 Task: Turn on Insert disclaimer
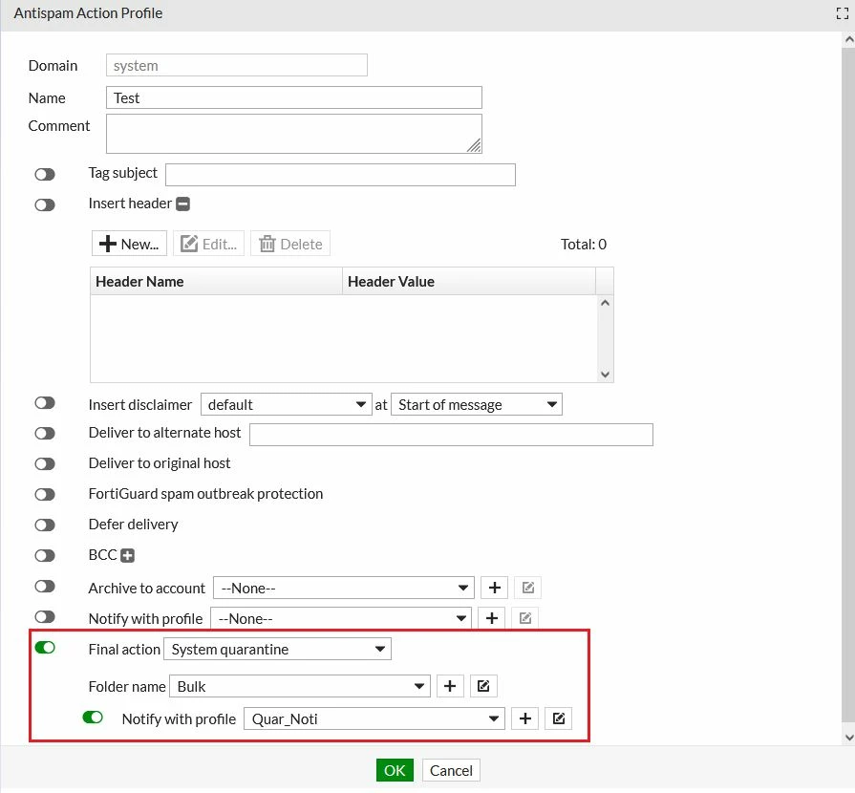point(45,402)
